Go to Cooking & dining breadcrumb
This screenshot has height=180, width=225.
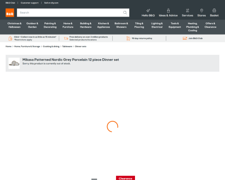click(51, 46)
